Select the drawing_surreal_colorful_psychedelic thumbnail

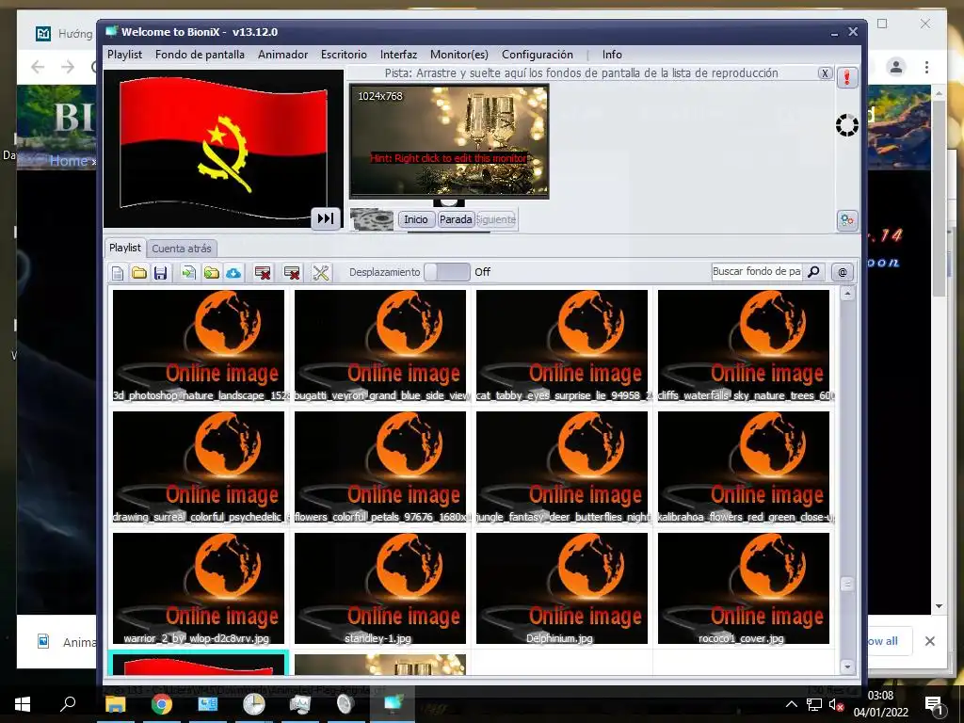point(199,467)
